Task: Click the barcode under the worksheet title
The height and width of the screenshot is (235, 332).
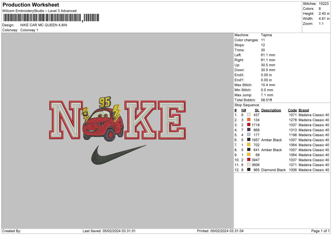Action: (51, 18)
